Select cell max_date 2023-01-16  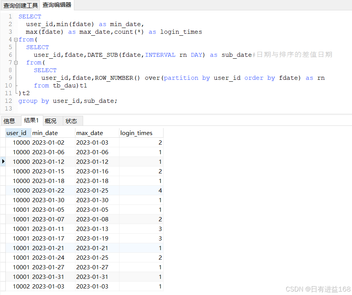click(x=97, y=171)
